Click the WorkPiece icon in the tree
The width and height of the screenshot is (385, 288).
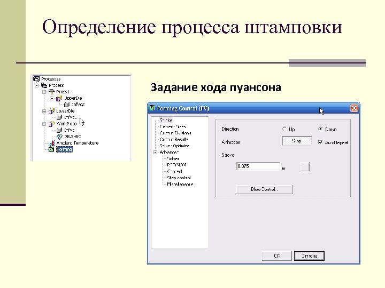[51, 124]
